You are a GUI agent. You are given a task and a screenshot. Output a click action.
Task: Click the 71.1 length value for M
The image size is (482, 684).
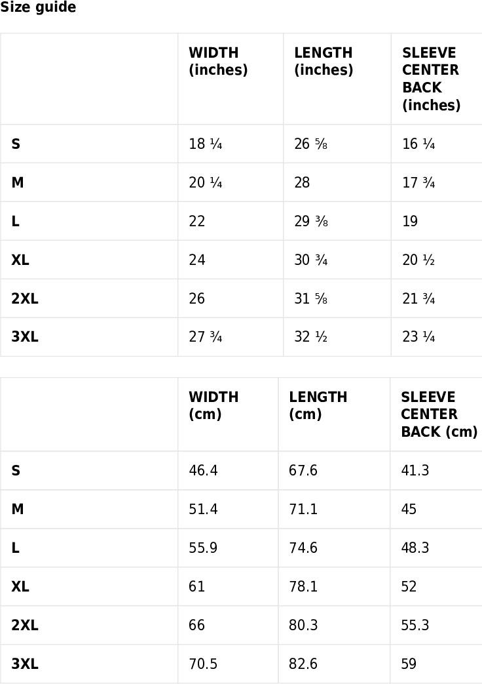[x=303, y=509]
